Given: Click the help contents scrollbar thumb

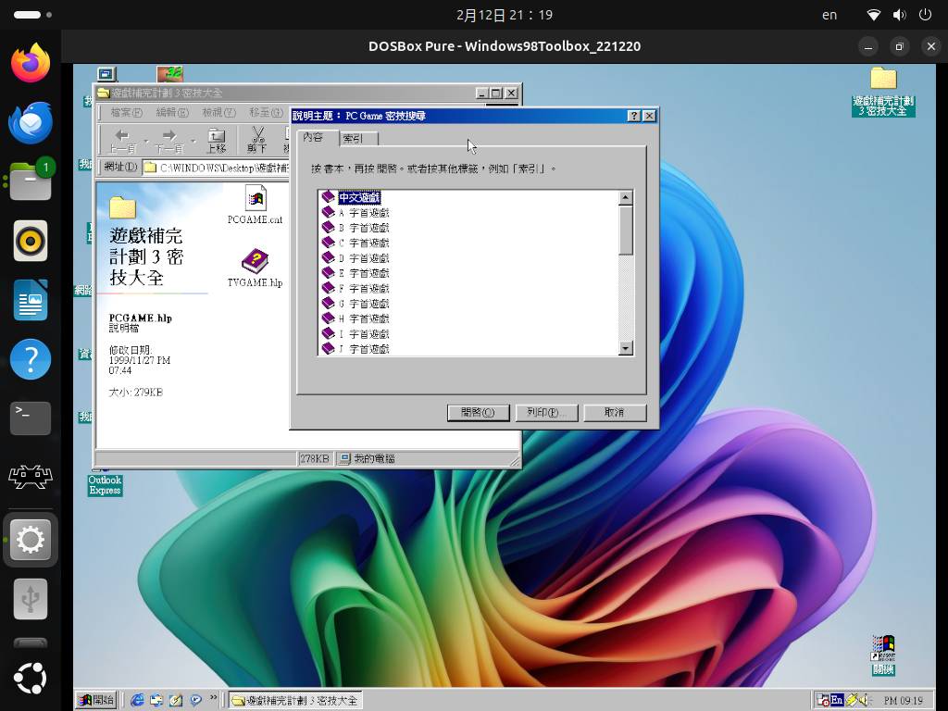Looking at the screenshot, I should (626, 230).
